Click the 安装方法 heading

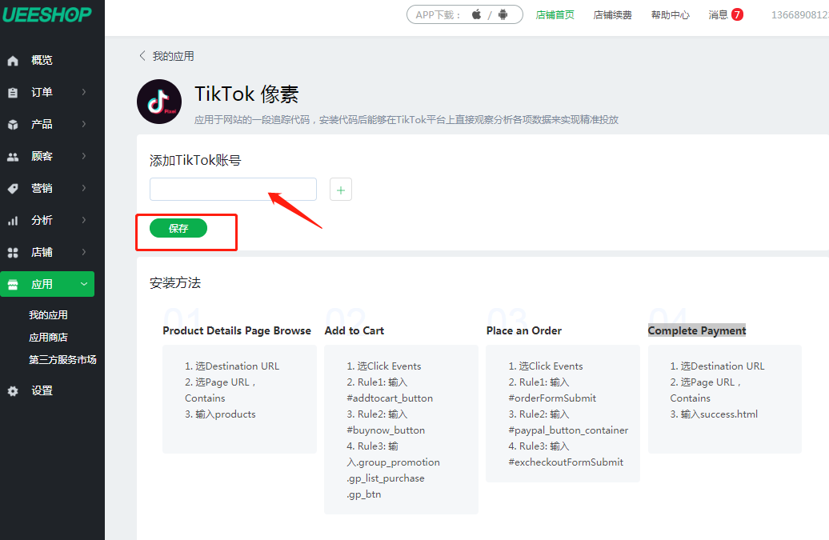point(175,282)
